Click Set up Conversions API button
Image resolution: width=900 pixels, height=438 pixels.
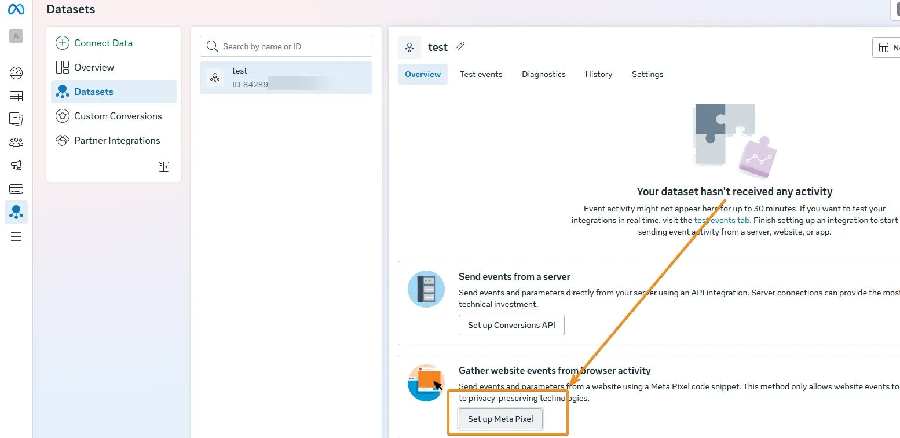coord(511,325)
